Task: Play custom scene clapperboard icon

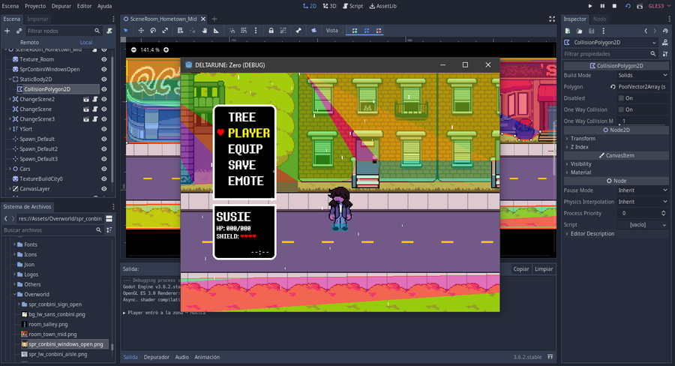Action: pos(640,6)
